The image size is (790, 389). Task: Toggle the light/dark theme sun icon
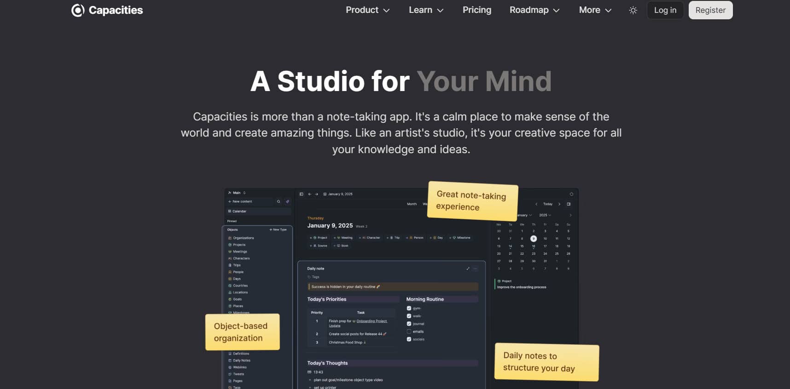(633, 10)
